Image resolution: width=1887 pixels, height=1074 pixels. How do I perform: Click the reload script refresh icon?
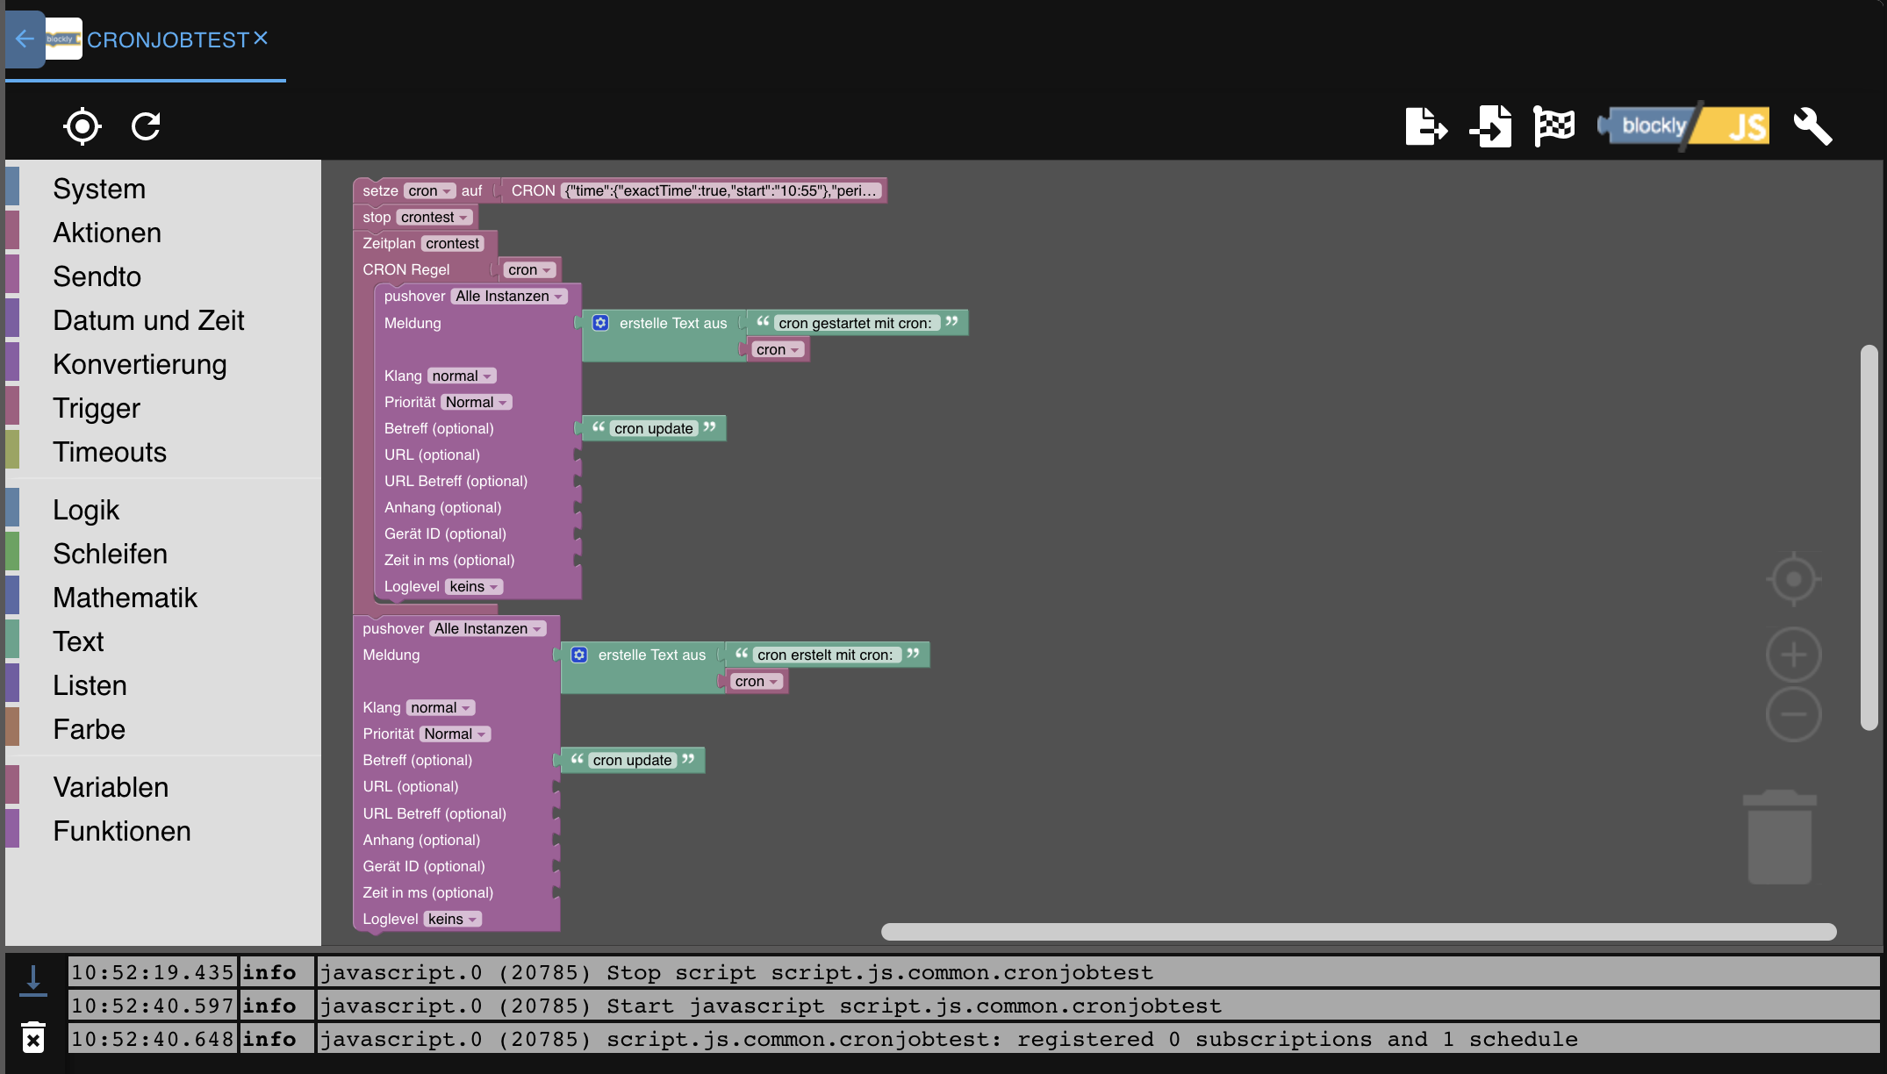tap(146, 126)
